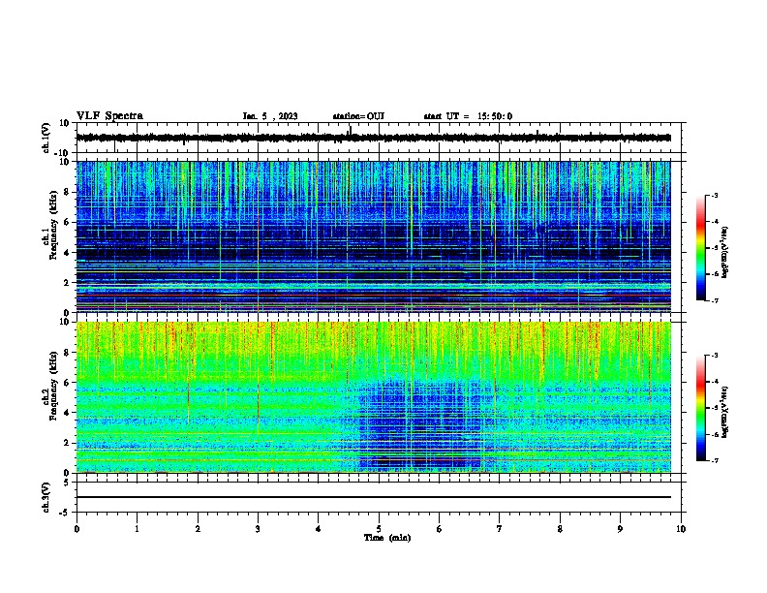Click the ch.1 voltage waveform trace

(x=373, y=138)
